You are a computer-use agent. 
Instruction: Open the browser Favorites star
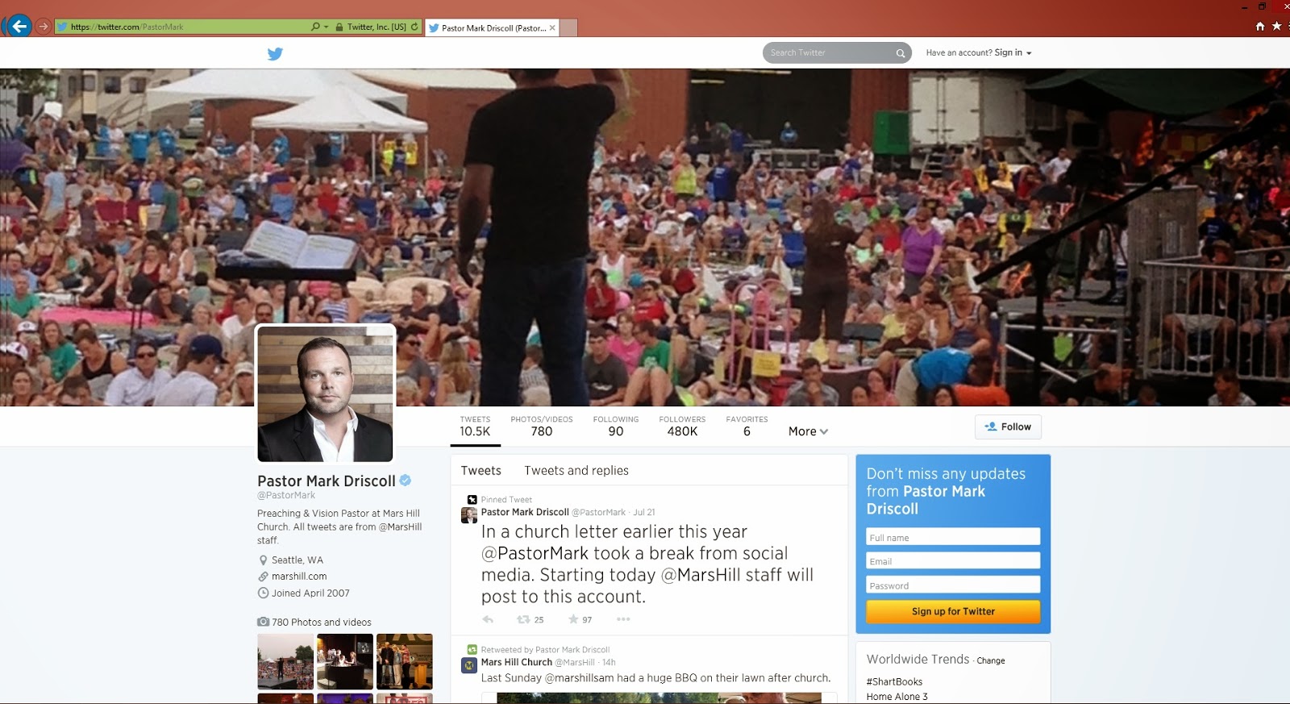coord(1277,27)
